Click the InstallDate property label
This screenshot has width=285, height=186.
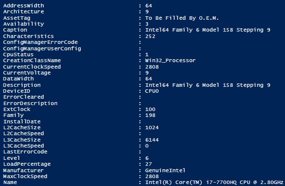pos(22,121)
